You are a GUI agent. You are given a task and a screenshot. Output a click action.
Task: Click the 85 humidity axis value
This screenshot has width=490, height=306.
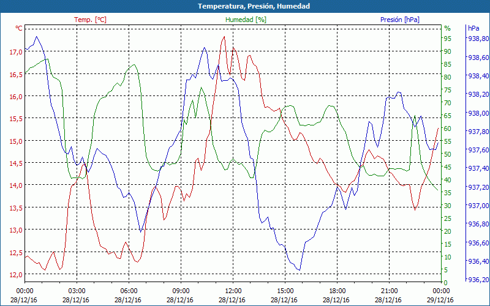(448, 64)
